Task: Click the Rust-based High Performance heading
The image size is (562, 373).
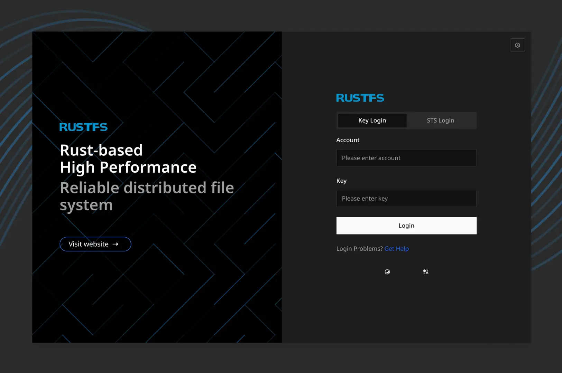Action: click(x=128, y=159)
